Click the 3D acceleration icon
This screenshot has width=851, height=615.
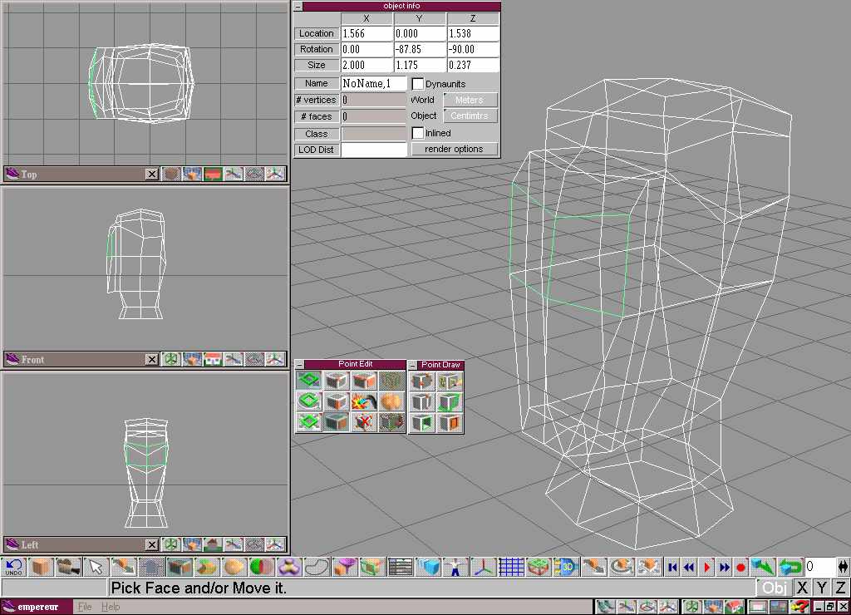(x=566, y=568)
